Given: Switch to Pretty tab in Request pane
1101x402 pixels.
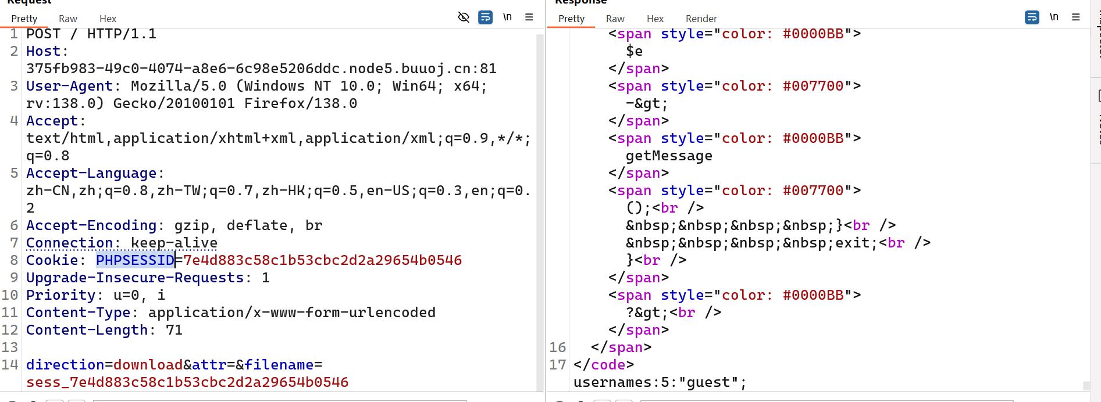Looking at the screenshot, I should point(24,19).
